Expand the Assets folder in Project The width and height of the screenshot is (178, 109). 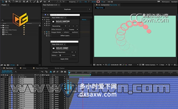click(2, 26)
